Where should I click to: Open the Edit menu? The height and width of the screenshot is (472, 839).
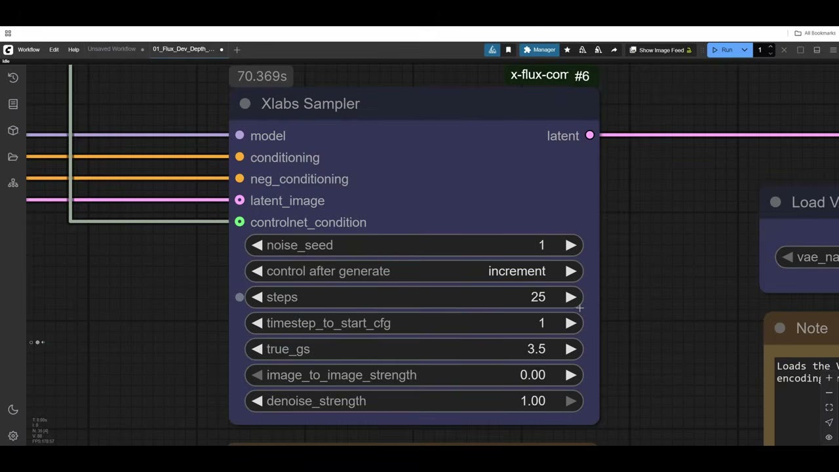coord(54,50)
